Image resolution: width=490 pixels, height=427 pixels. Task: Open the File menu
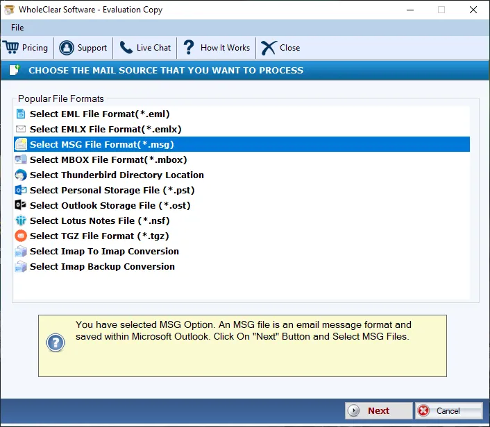[x=17, y=28]
